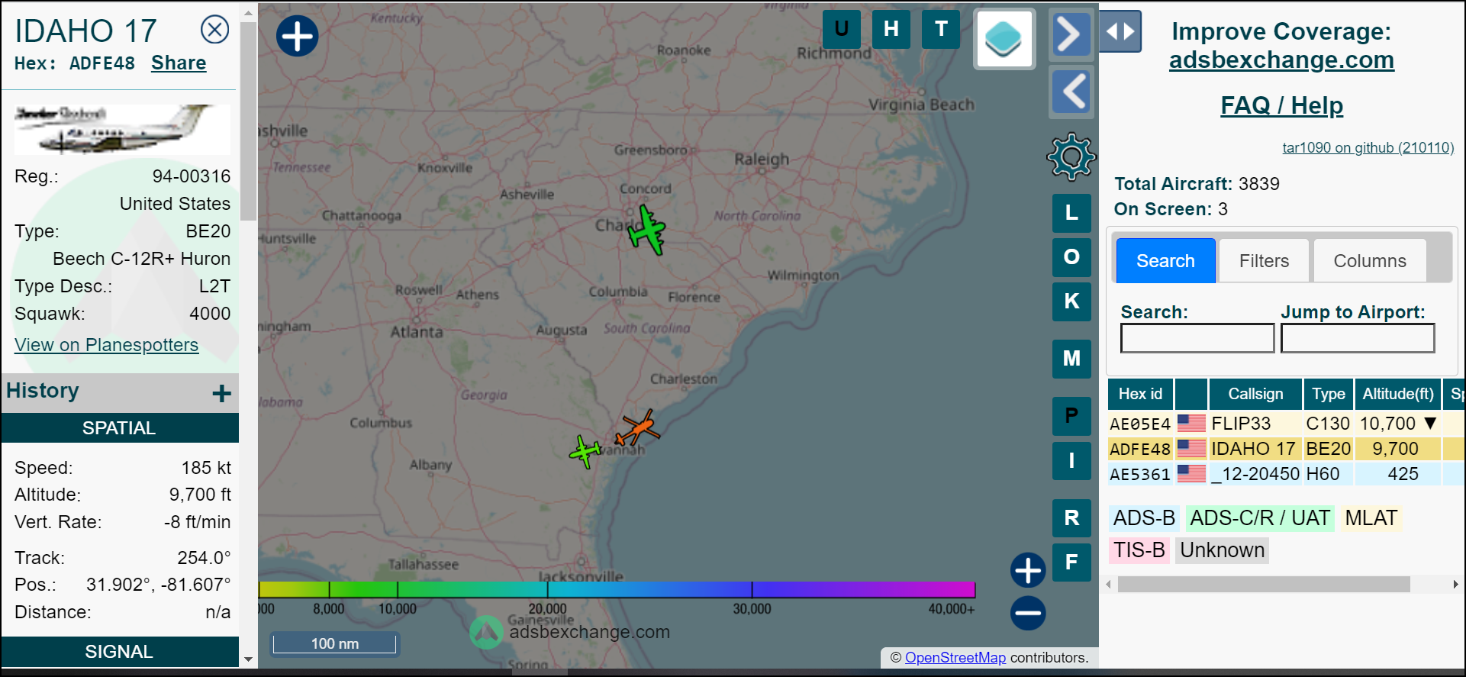Open tar1090 on github link
This screenshot has height=677, width=1466.
1368,148
